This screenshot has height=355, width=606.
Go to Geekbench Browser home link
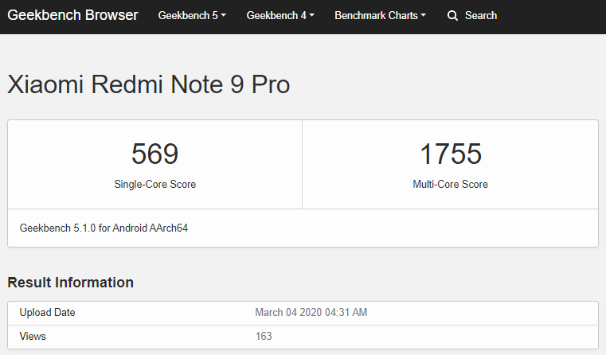[x=72, y=15]
